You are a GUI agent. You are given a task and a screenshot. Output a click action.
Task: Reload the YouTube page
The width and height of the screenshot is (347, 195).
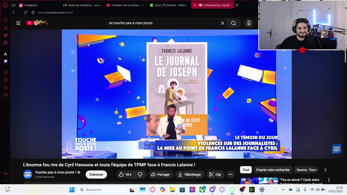[25, 12]
